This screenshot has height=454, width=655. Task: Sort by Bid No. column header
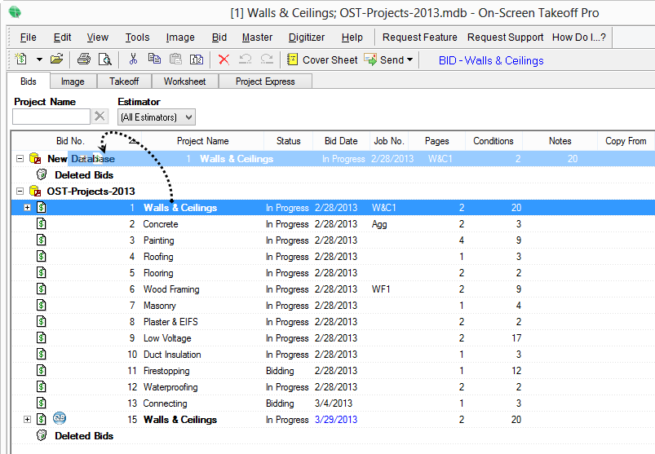[x=77, y=141]
